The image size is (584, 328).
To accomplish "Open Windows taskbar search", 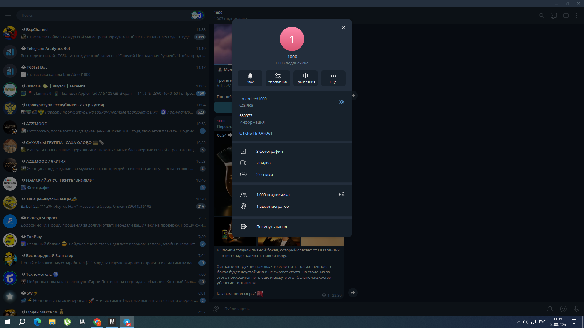I will (22, 322).
